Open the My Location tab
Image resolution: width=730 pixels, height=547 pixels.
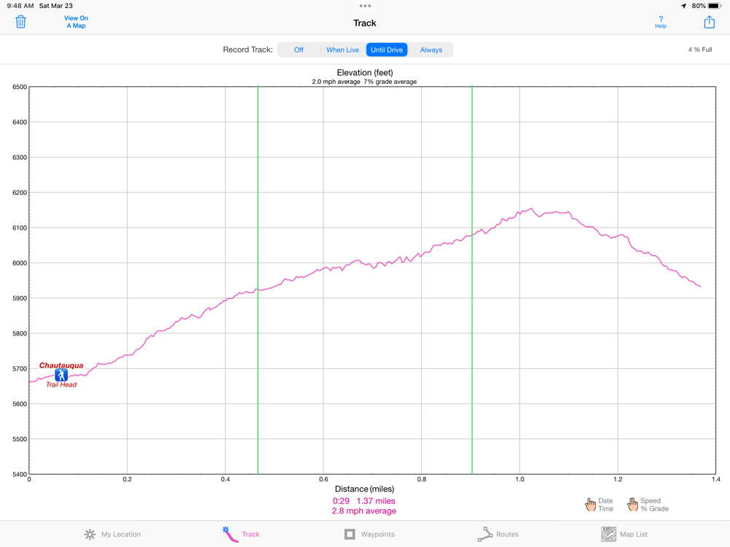pos(112,534)
